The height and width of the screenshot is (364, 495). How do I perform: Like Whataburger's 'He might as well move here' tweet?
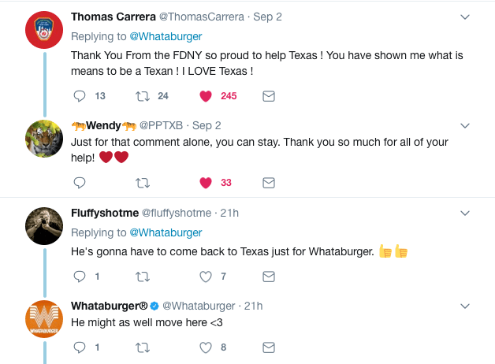coord(206,347)
